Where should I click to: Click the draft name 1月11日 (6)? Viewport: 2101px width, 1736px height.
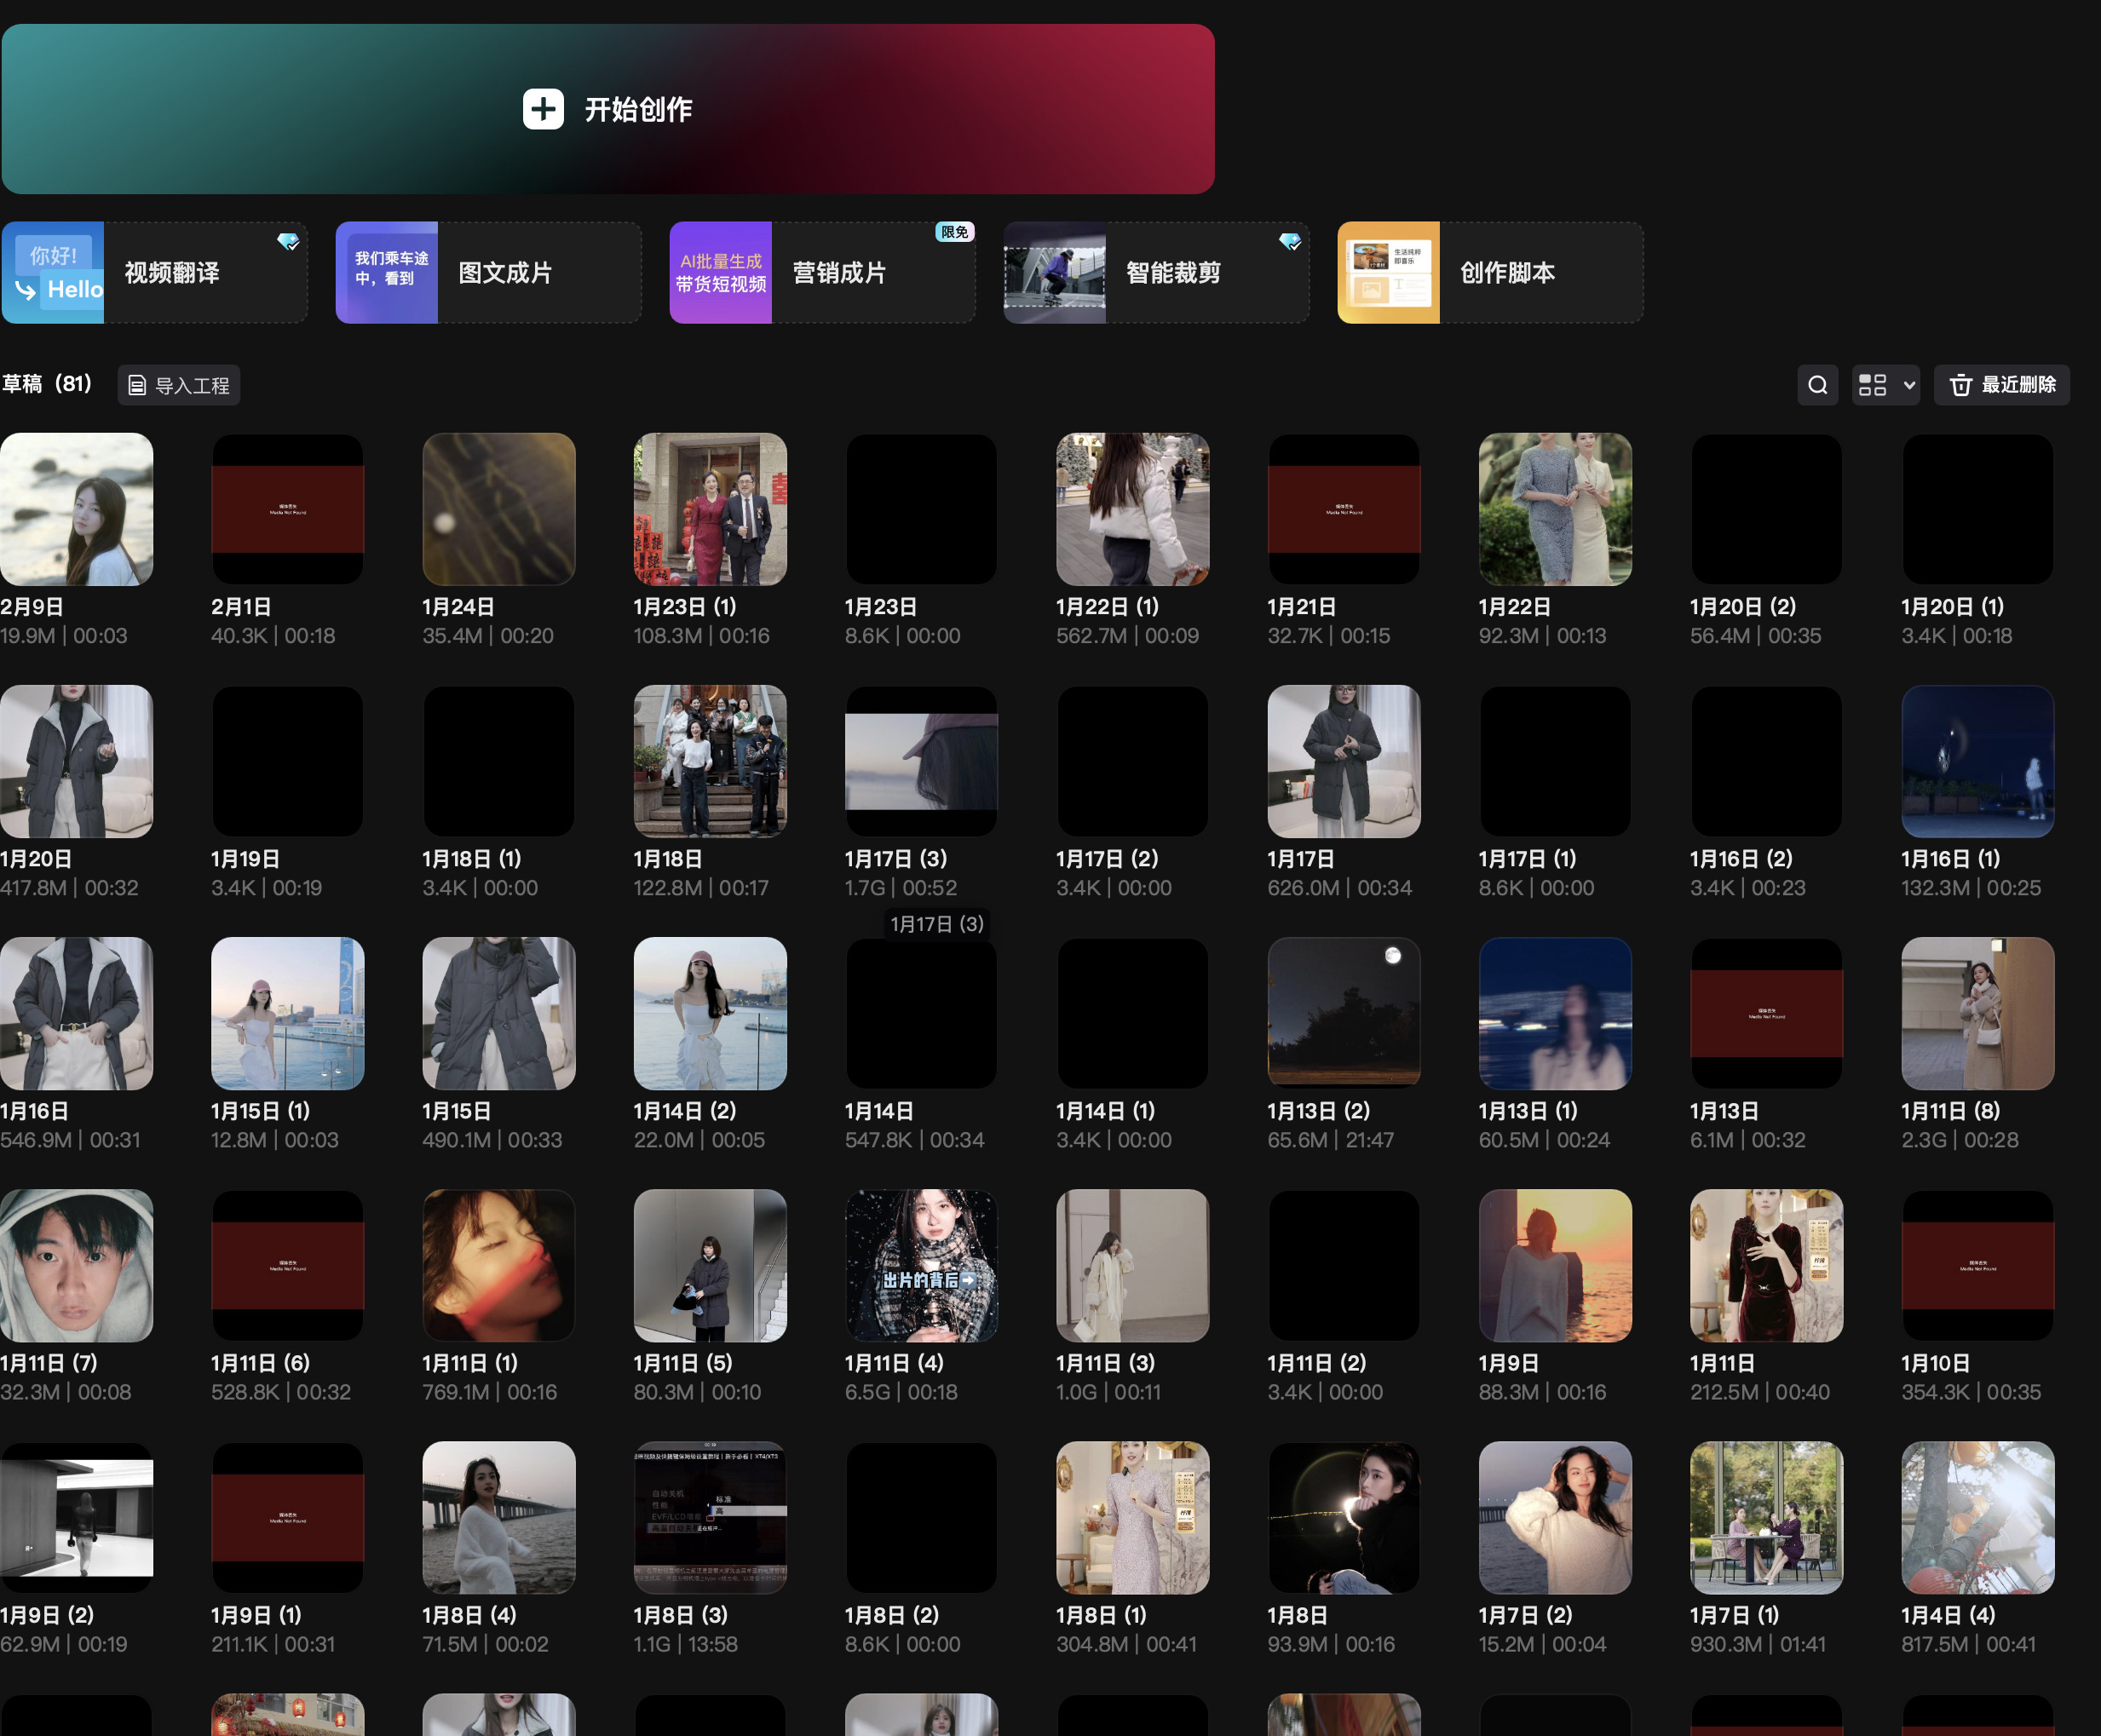point(260,1363)
